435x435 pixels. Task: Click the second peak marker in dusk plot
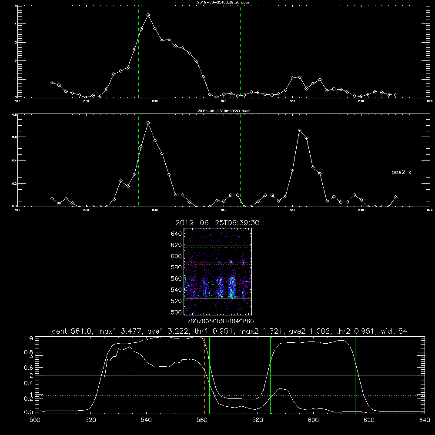pos(299,130)
